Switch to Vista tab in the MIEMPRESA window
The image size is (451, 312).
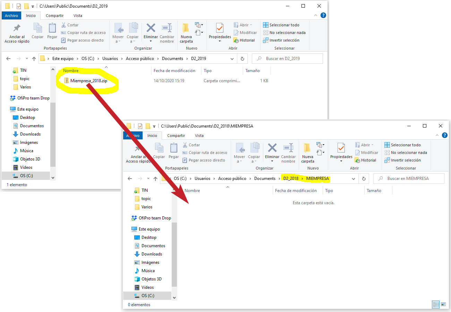(199, 136)
